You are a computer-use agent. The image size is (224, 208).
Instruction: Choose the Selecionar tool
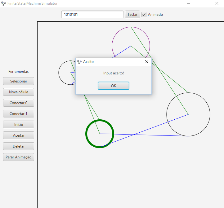coord(19,81)
